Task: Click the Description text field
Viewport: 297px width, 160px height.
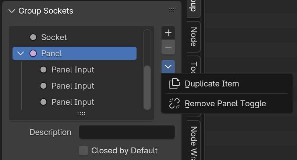Action: (127, 132)
